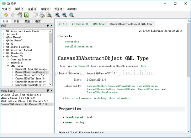Collapse the Qt Canvas 3D tree node

(4, 56)
